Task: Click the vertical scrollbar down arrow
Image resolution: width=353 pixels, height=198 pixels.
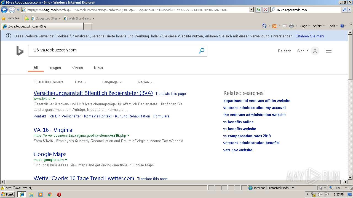Action: [x=351, y=178]
